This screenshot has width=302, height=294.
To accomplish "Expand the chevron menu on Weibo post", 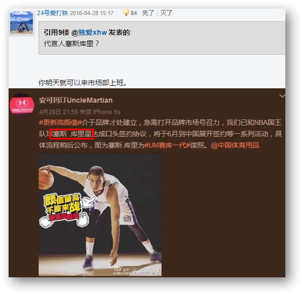I will pyautogui.click(x=282, y=96).
